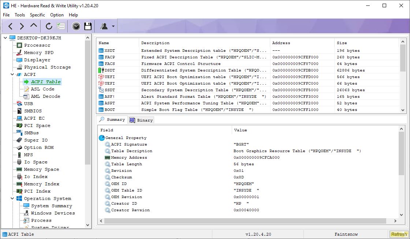Image resolution: width=410 pixels, height=239 pixels.
Task: Click the forward navigation arrow in toolbar
Action: coord(22,26)
